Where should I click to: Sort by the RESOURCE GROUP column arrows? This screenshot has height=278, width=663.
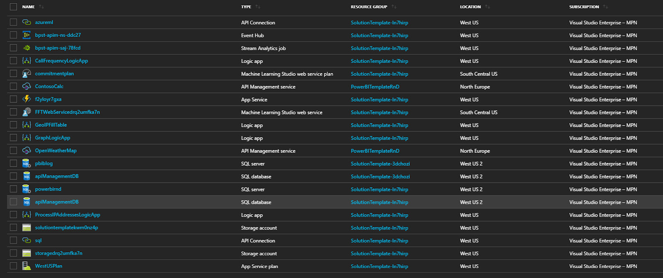coord(394,7)
